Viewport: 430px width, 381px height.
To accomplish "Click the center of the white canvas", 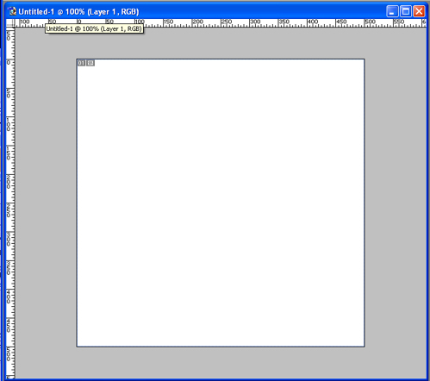I will point(221,203).
